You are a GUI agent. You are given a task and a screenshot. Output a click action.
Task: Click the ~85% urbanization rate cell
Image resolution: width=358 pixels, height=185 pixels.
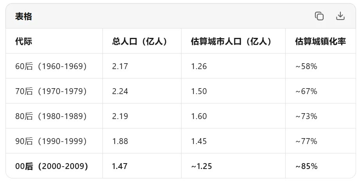(x=306, y=166)
